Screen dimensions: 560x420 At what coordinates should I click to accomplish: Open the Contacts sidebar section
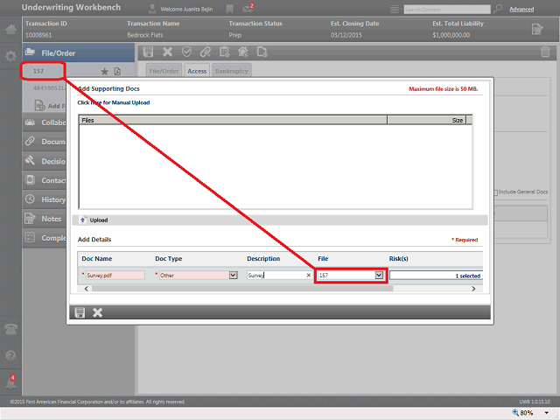point(45,180)
